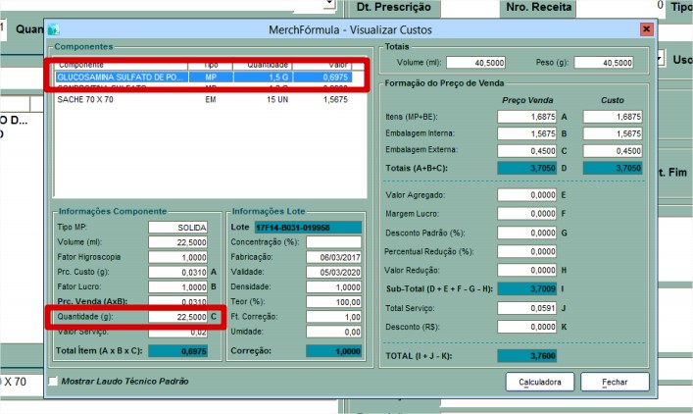Select the Desconto (R$) field
Image resolution: width=693 pixels, height=414 pixels.
click(527, 326)
